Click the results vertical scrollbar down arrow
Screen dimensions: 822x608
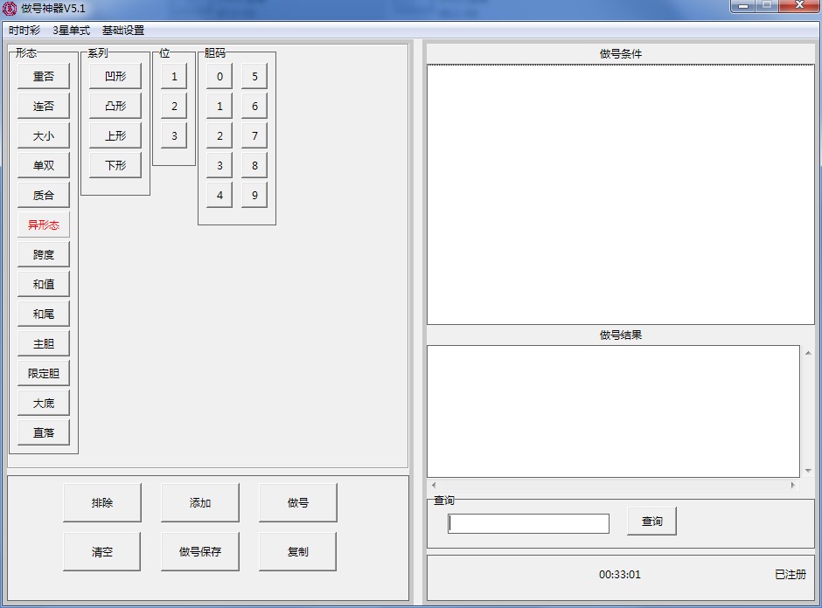(x=807, y=471)
